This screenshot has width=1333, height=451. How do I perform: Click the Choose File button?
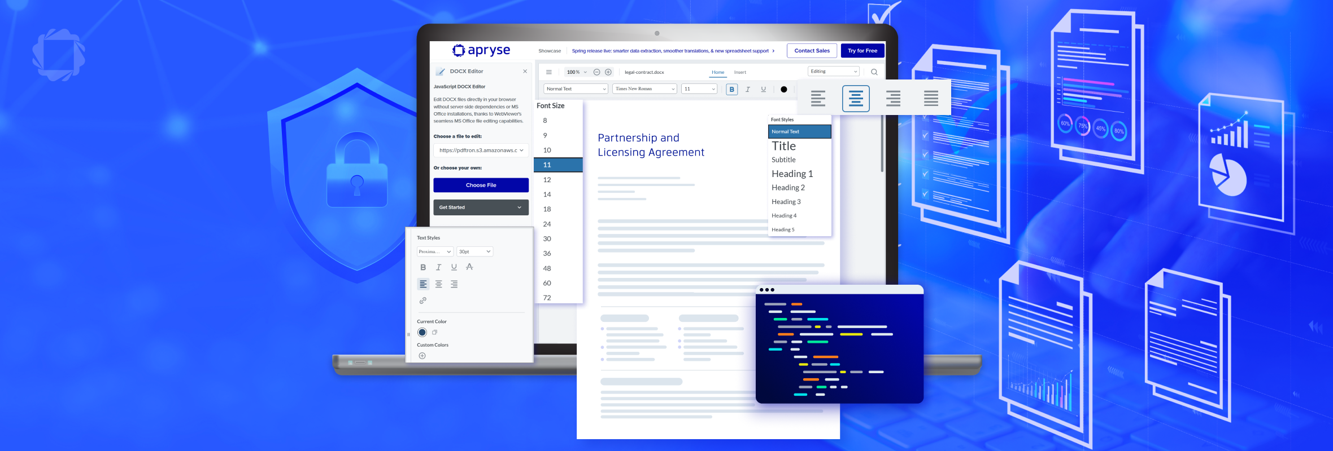pyautogui.click(x=481, y=185)
